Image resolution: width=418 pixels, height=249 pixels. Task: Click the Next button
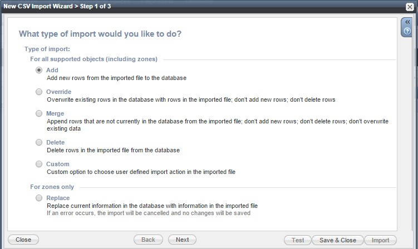(x=182, y=240)
